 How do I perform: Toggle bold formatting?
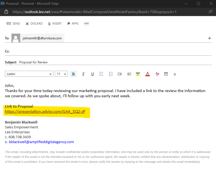coord(73,74)
